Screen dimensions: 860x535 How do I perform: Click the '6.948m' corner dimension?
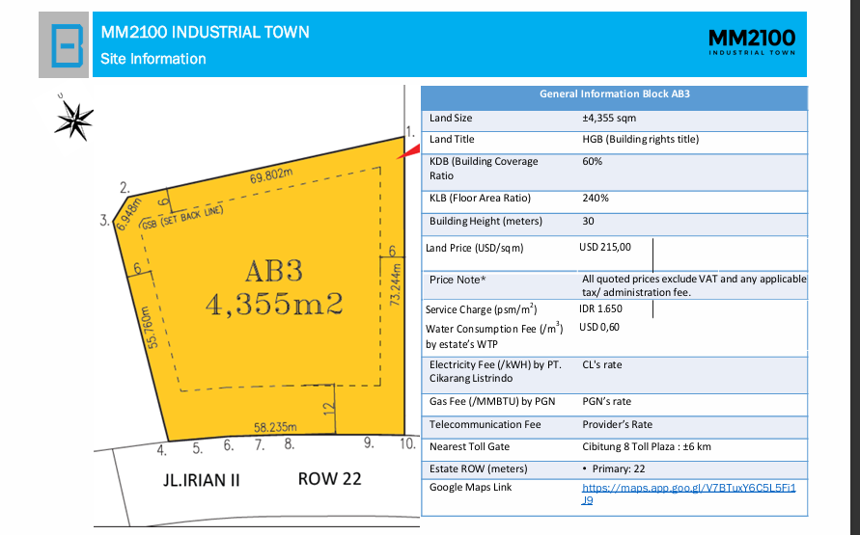point(129,214)
